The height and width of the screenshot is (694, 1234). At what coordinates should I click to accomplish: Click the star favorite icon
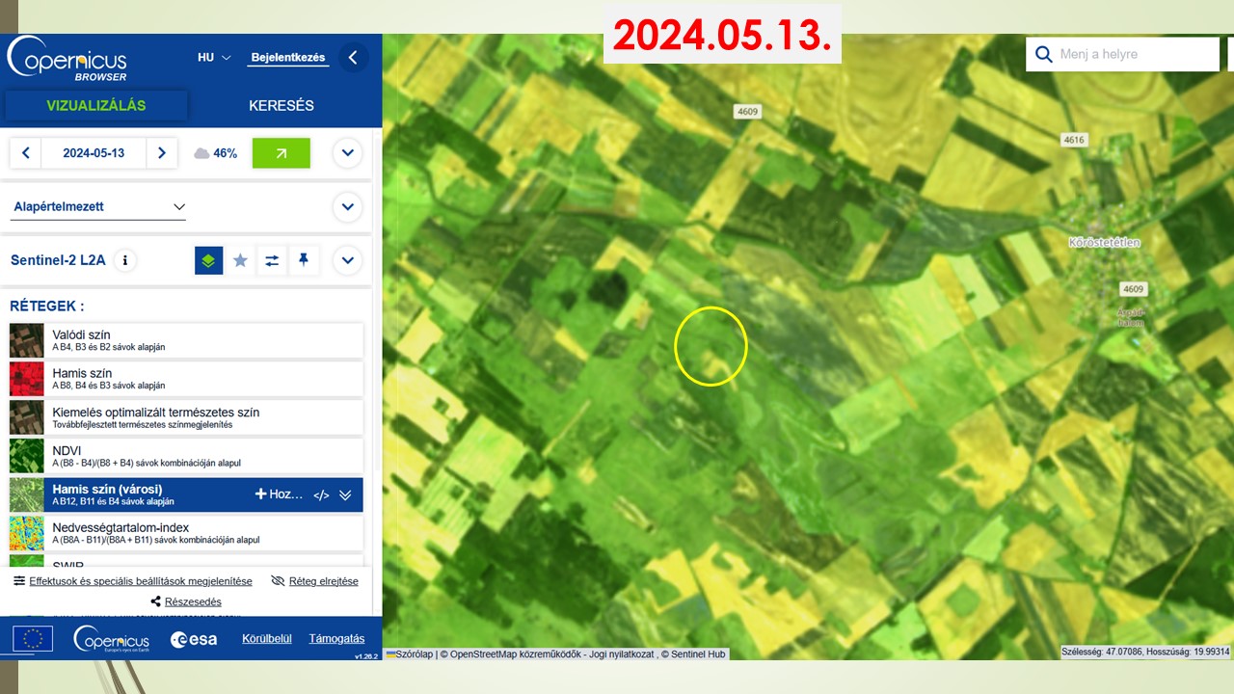pyautogui.click(x=240, y=260)
